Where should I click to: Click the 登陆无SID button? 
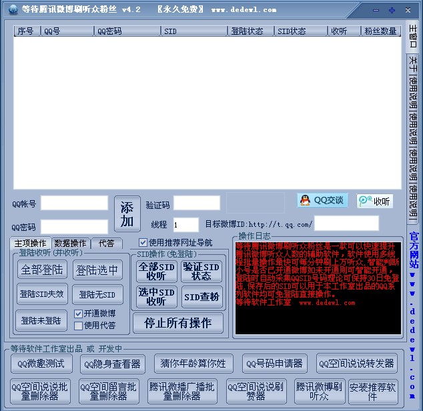tap(97, 294)
